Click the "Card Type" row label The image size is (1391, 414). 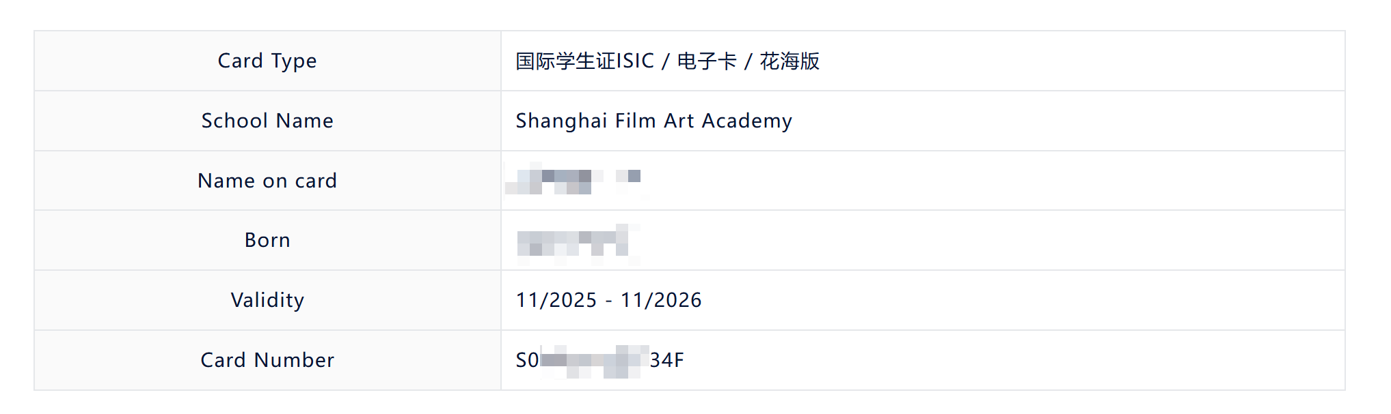tap(267, 61)
